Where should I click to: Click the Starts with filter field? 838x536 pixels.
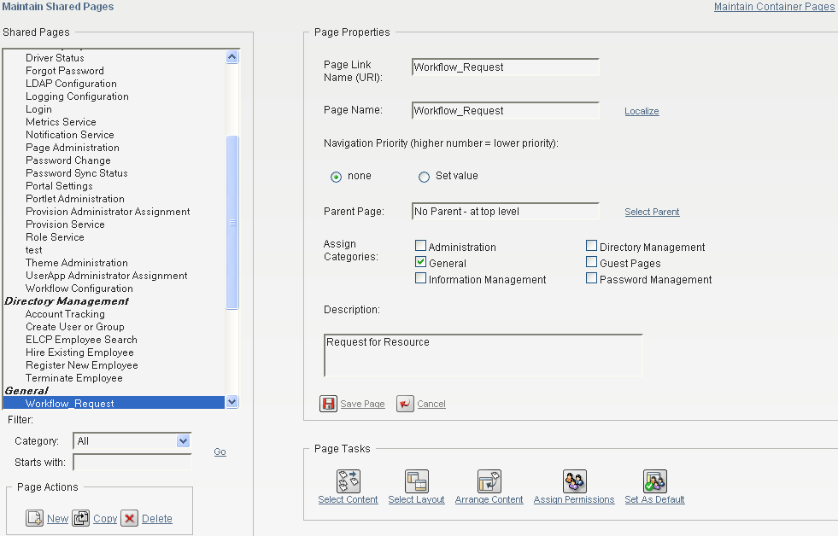(x=132, y=463)
